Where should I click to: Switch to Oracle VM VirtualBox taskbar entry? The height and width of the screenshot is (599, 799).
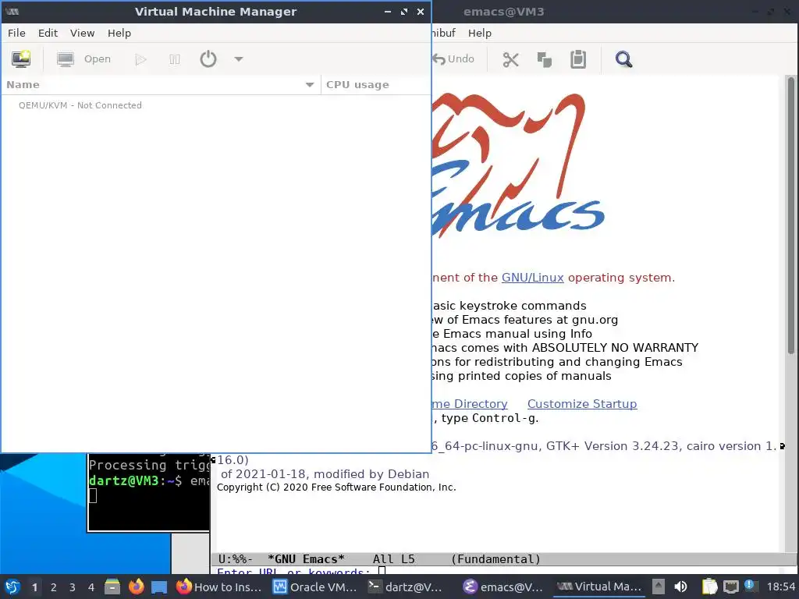(x=314, y=587)
